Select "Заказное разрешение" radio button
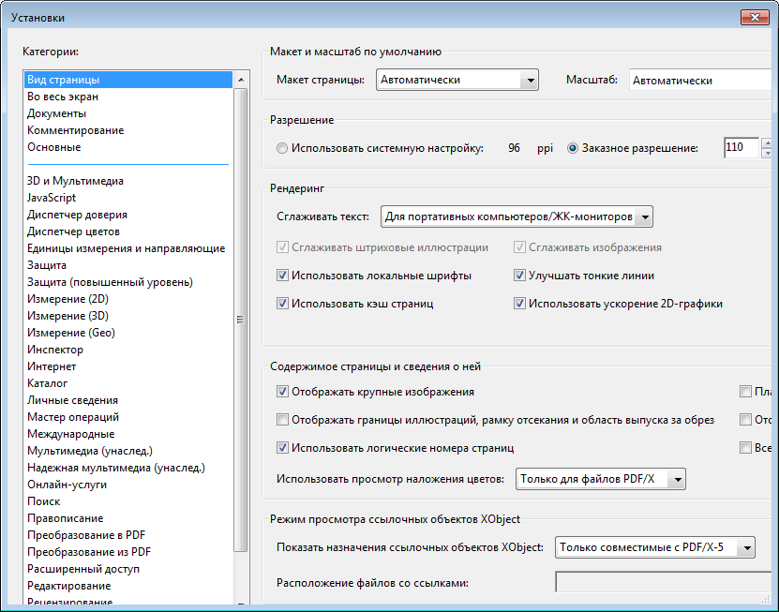This screenshot has height=612, width=779. pos(573,148)
